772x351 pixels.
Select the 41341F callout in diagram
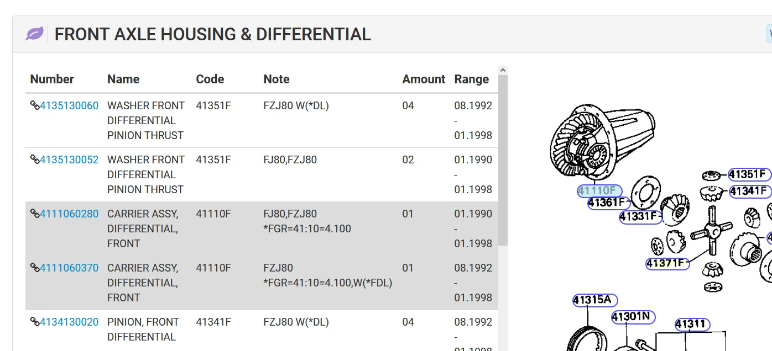tap(749, 192)
